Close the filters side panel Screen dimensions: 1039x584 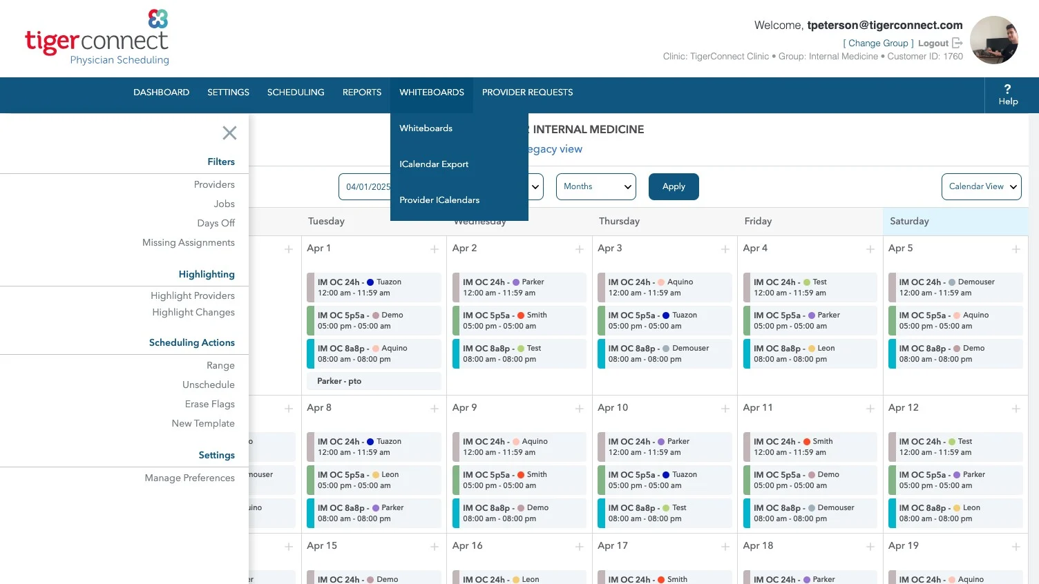[x=229, y=133]
